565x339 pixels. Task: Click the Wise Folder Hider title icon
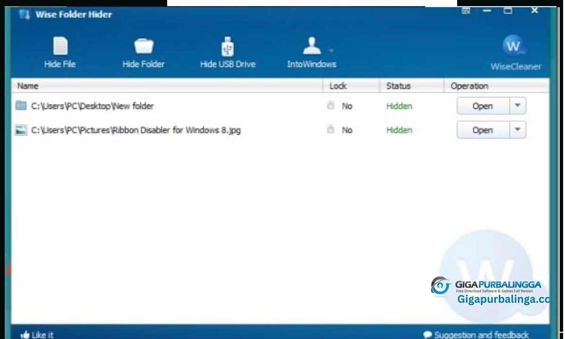click(24, 14)
